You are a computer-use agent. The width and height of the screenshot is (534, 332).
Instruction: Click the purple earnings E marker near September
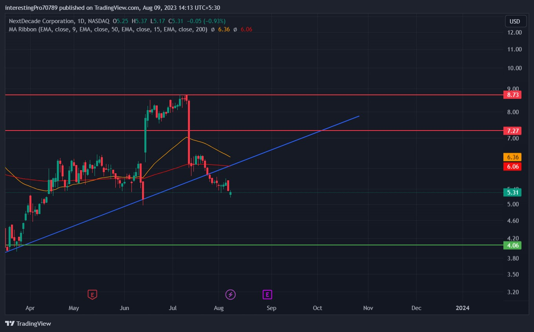point(267,294)
